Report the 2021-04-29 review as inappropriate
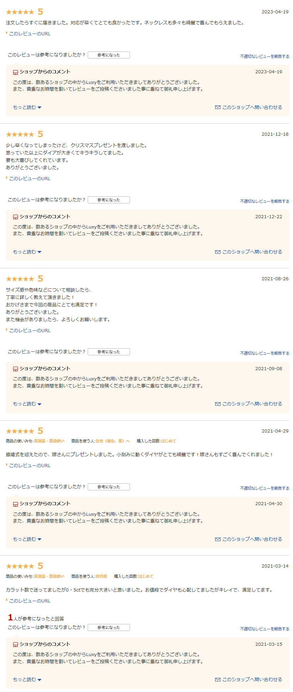293x692 pixels. [x=264, y=488]
